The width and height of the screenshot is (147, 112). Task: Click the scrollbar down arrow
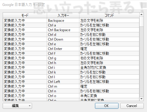coord(141,99)
